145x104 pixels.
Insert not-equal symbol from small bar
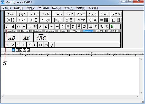click(x=51, y=27)
